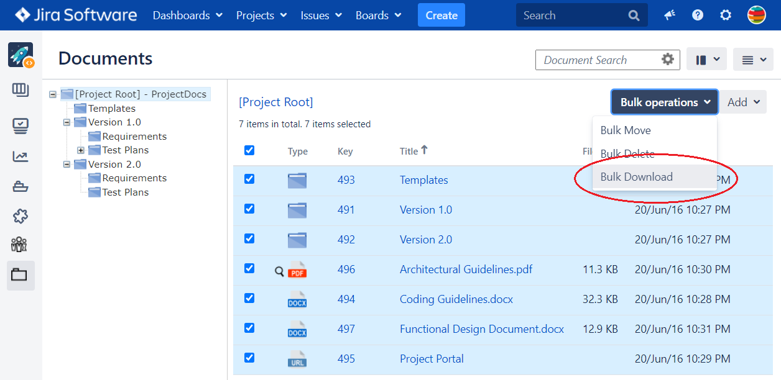This screenshot has width=781, height=380.
Task: Expand the Test Plans tree node
Action: coord(81,150)
